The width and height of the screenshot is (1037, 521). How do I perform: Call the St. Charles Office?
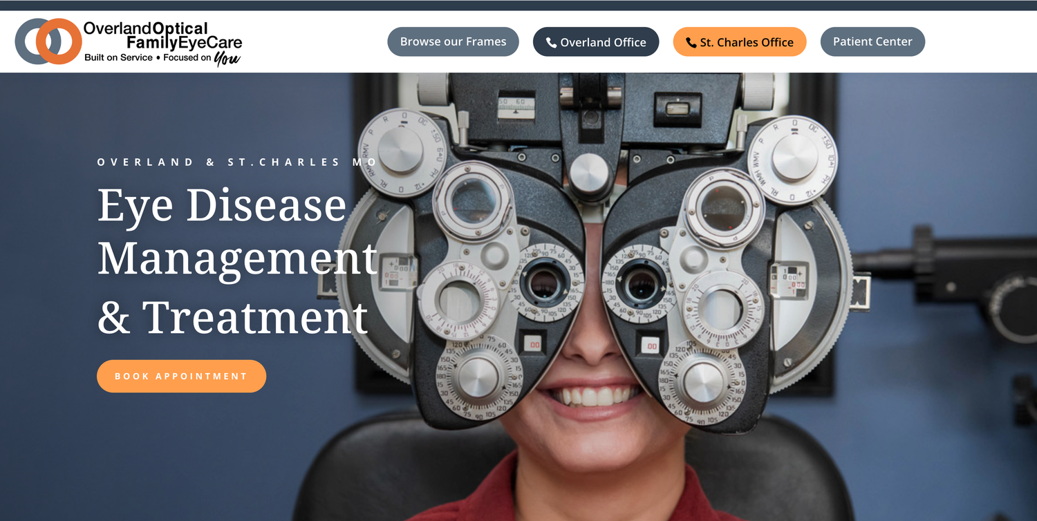tap(740, 41)
